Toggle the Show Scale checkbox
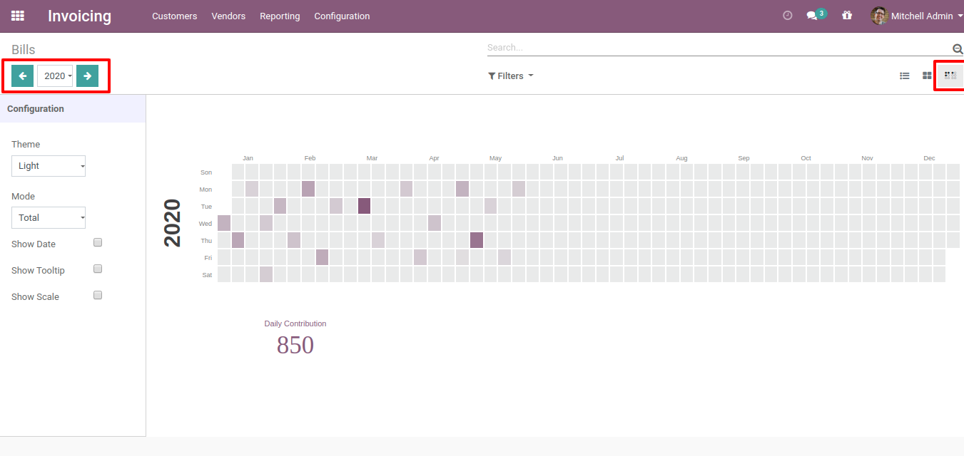Viewport: 964px width, 456px height. pos(98,296)
